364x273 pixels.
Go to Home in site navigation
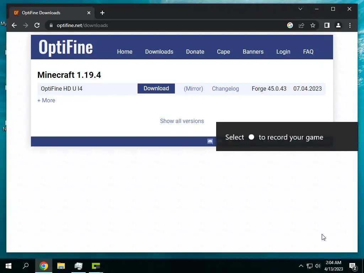click(125, 52)
